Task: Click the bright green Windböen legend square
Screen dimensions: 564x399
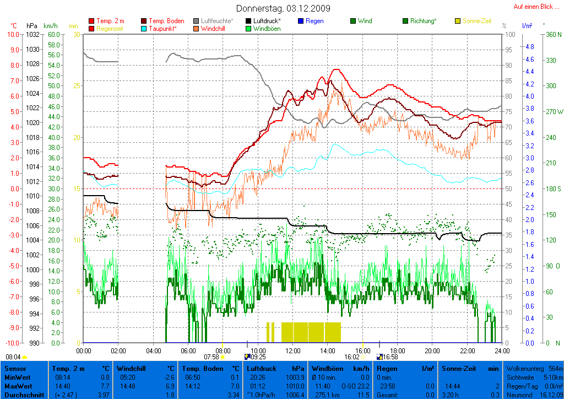Action: tap(248, 28)
